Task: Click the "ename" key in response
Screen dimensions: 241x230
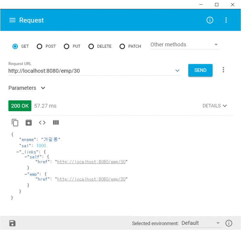Action: click(28, 140)
